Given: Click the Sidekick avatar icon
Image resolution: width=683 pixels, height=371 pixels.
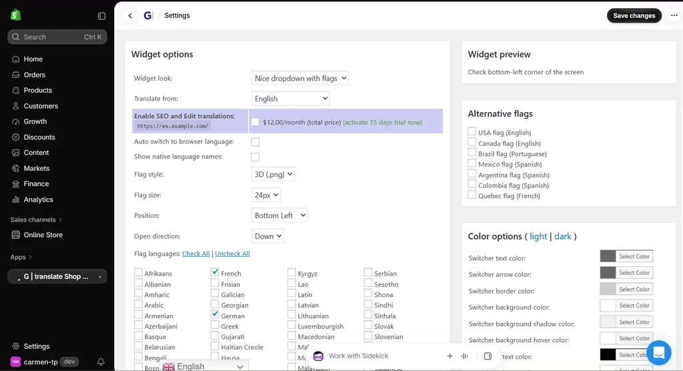Looking at the screenshot, I should 318,356.
